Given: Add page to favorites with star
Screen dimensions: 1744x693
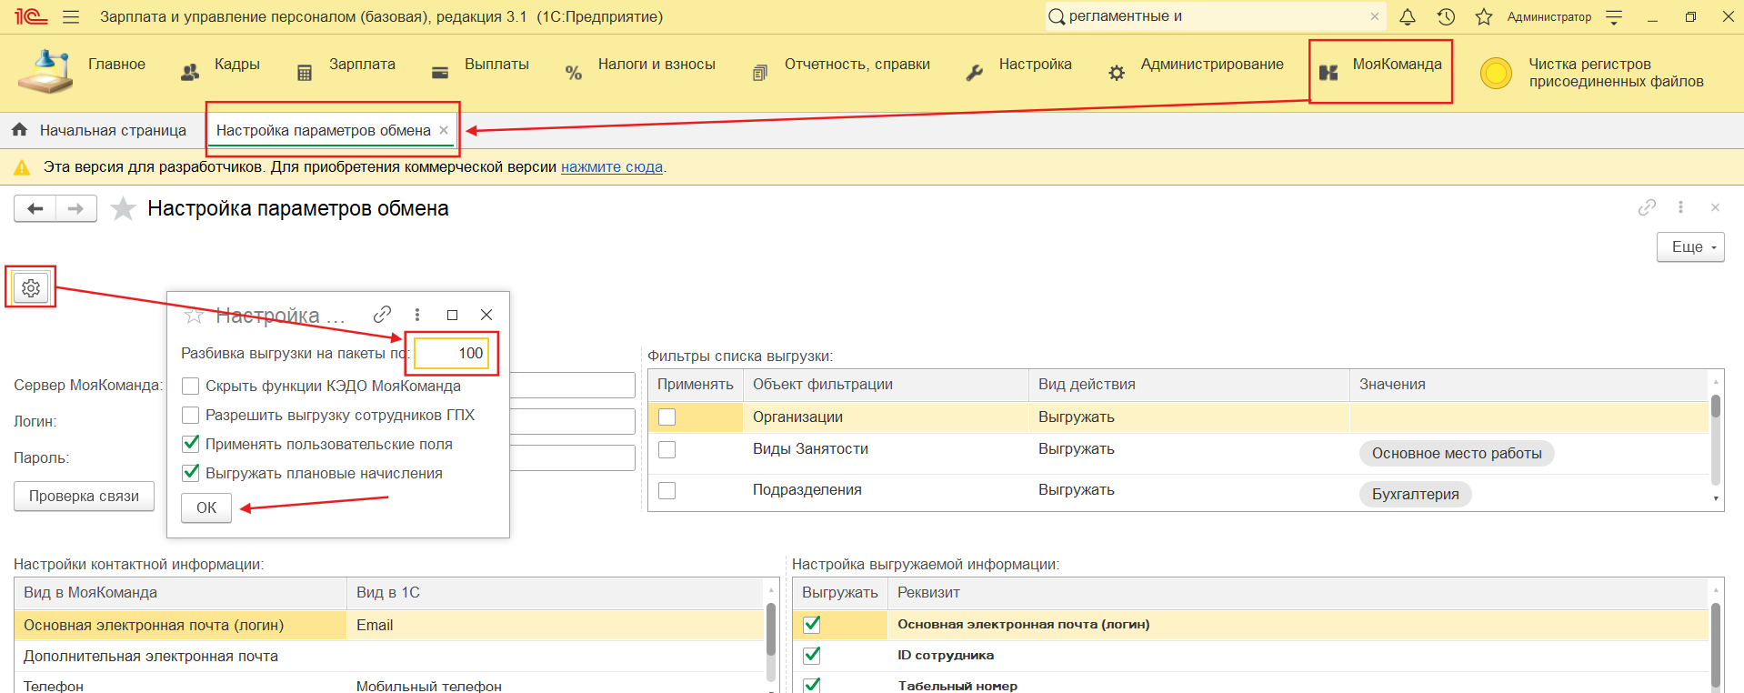Looking at the screenshot, I should [x=123, y=209].
